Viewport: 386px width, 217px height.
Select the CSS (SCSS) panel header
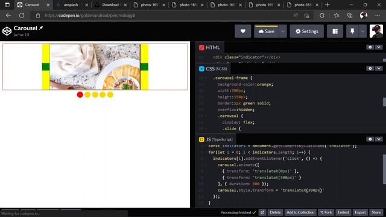click(x=213, y=69)
